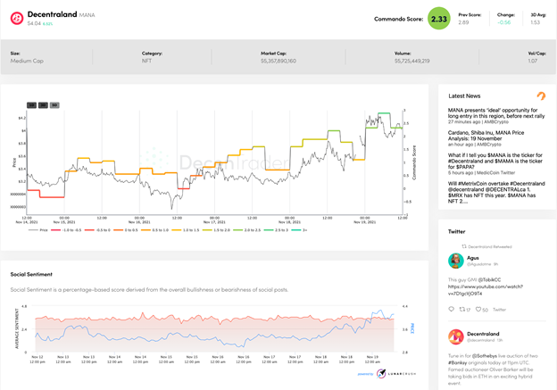Click the 'Nov 14, 2021' chart axis label
557x390 pixels.
(x=27, y=222)
